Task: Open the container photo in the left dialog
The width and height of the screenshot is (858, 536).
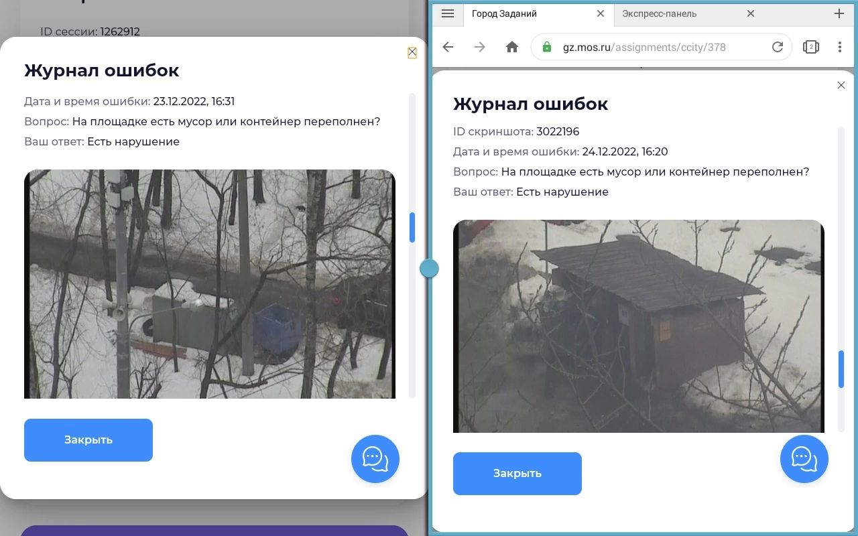Action: click(x=210, y=284)
